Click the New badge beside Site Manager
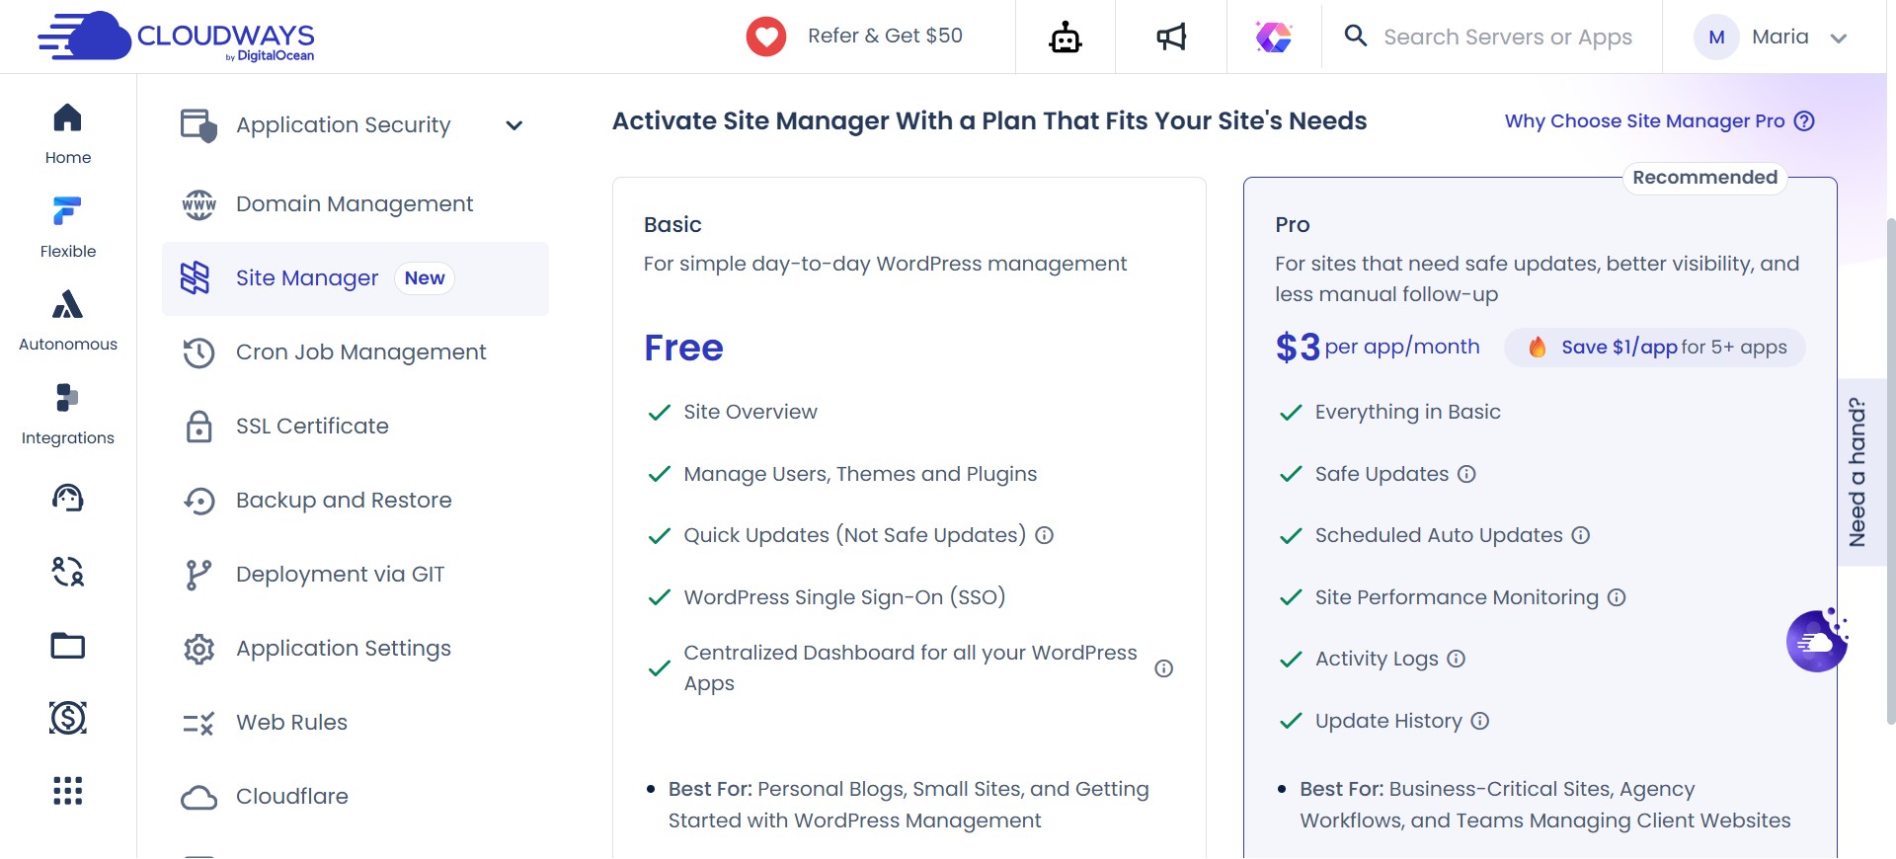 click(425, 278)
